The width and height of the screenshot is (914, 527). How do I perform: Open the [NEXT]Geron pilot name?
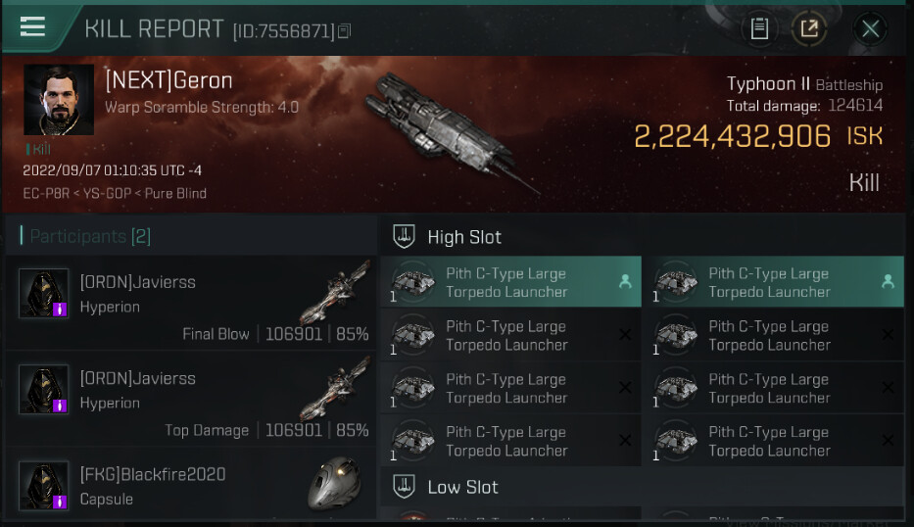tap(168, 80)
